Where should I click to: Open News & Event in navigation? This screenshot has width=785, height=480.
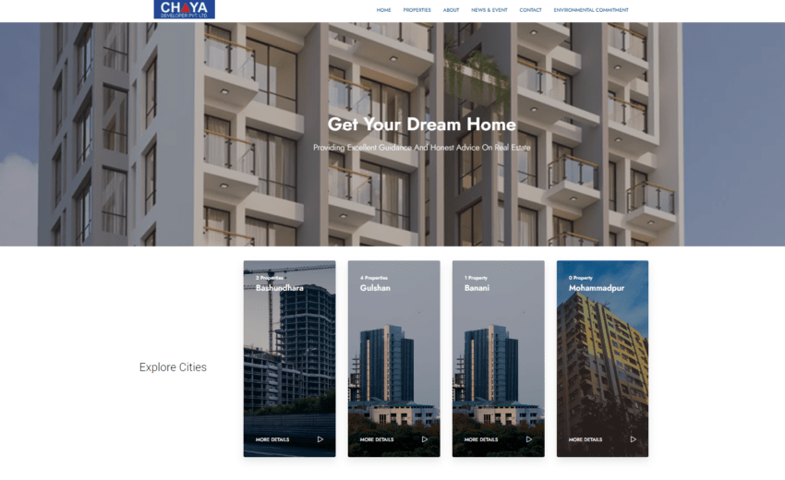(489, 10)
